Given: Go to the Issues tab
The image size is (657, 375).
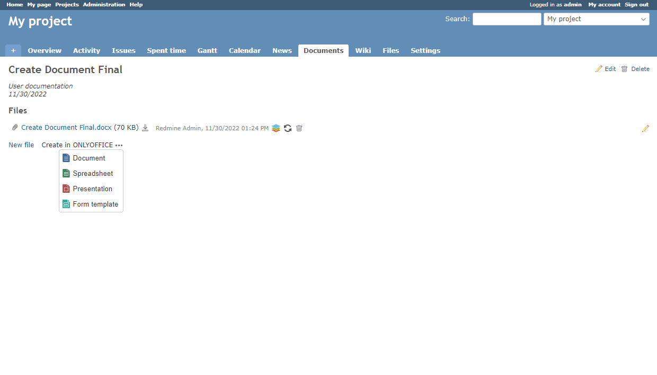Looking at the screenshot, I should pos(123,51).
